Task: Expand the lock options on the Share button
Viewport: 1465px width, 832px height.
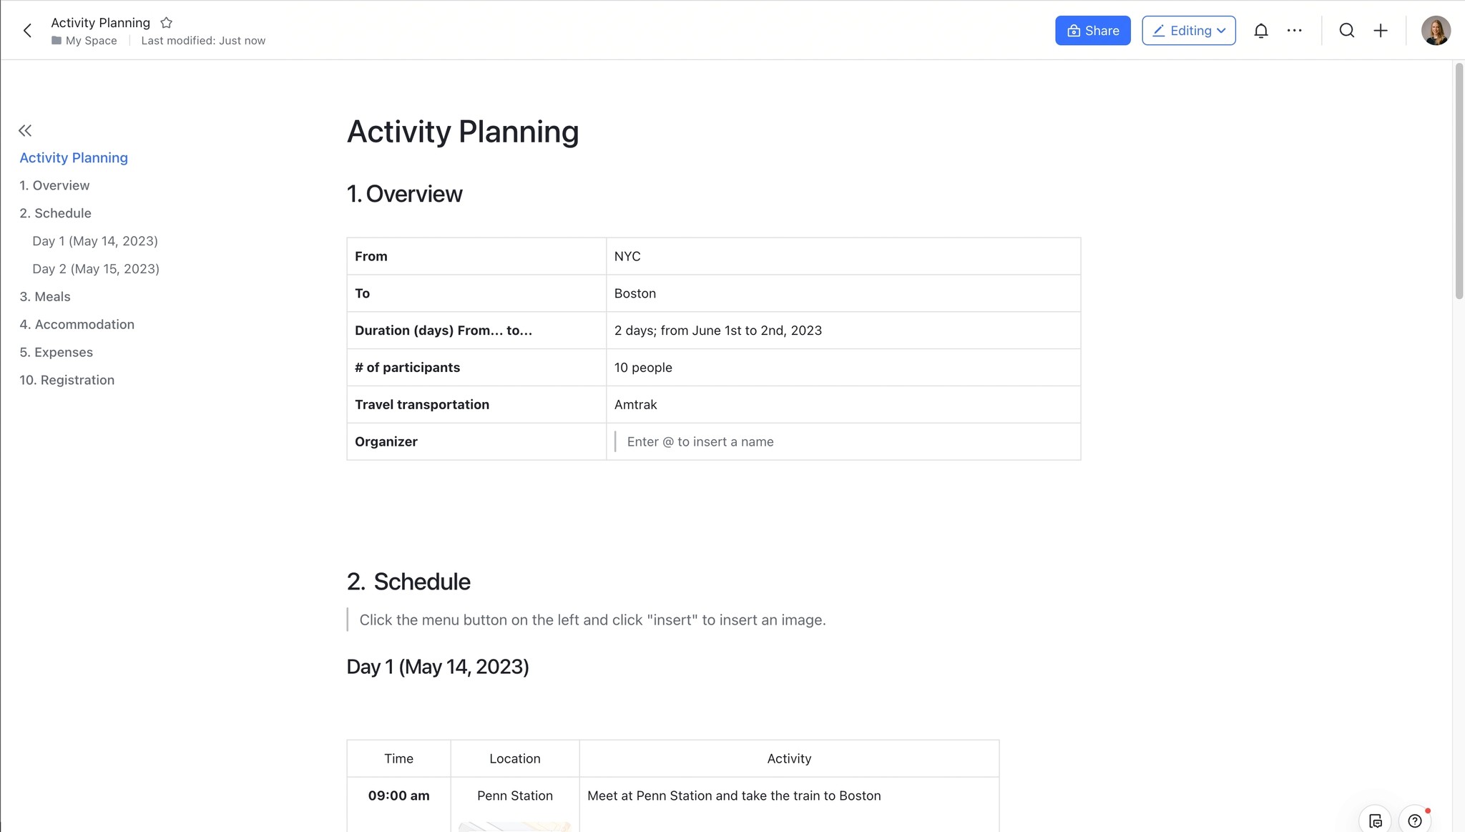Action: pyautogui.click(x=1073, y=30)
